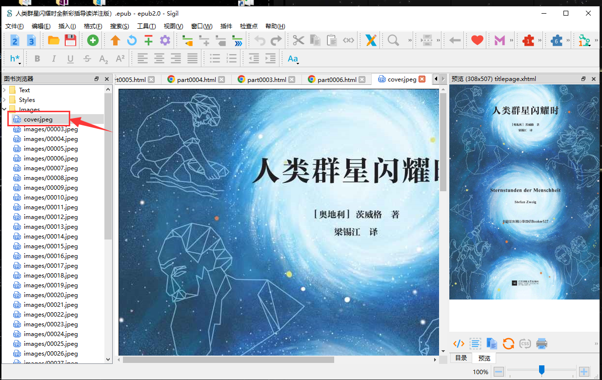Run the blue puzzle-piece plugin 6
The width and height of the screenshot is (602, 380).
[x=556, y=40]
